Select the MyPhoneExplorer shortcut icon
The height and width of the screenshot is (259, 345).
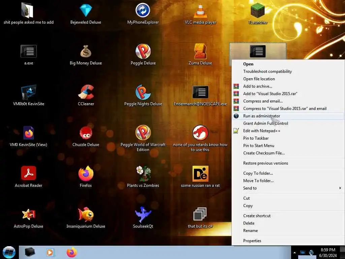click(143, 10)
